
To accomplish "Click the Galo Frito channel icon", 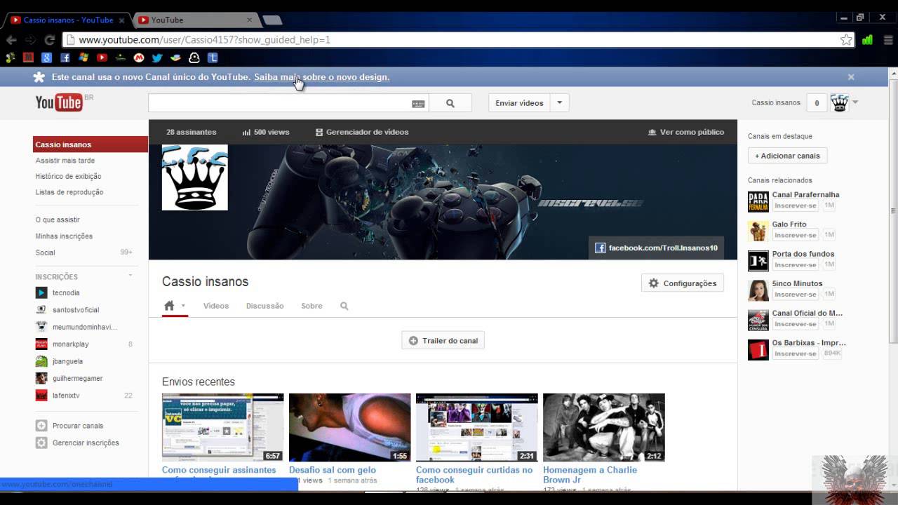I will point(758,231).
